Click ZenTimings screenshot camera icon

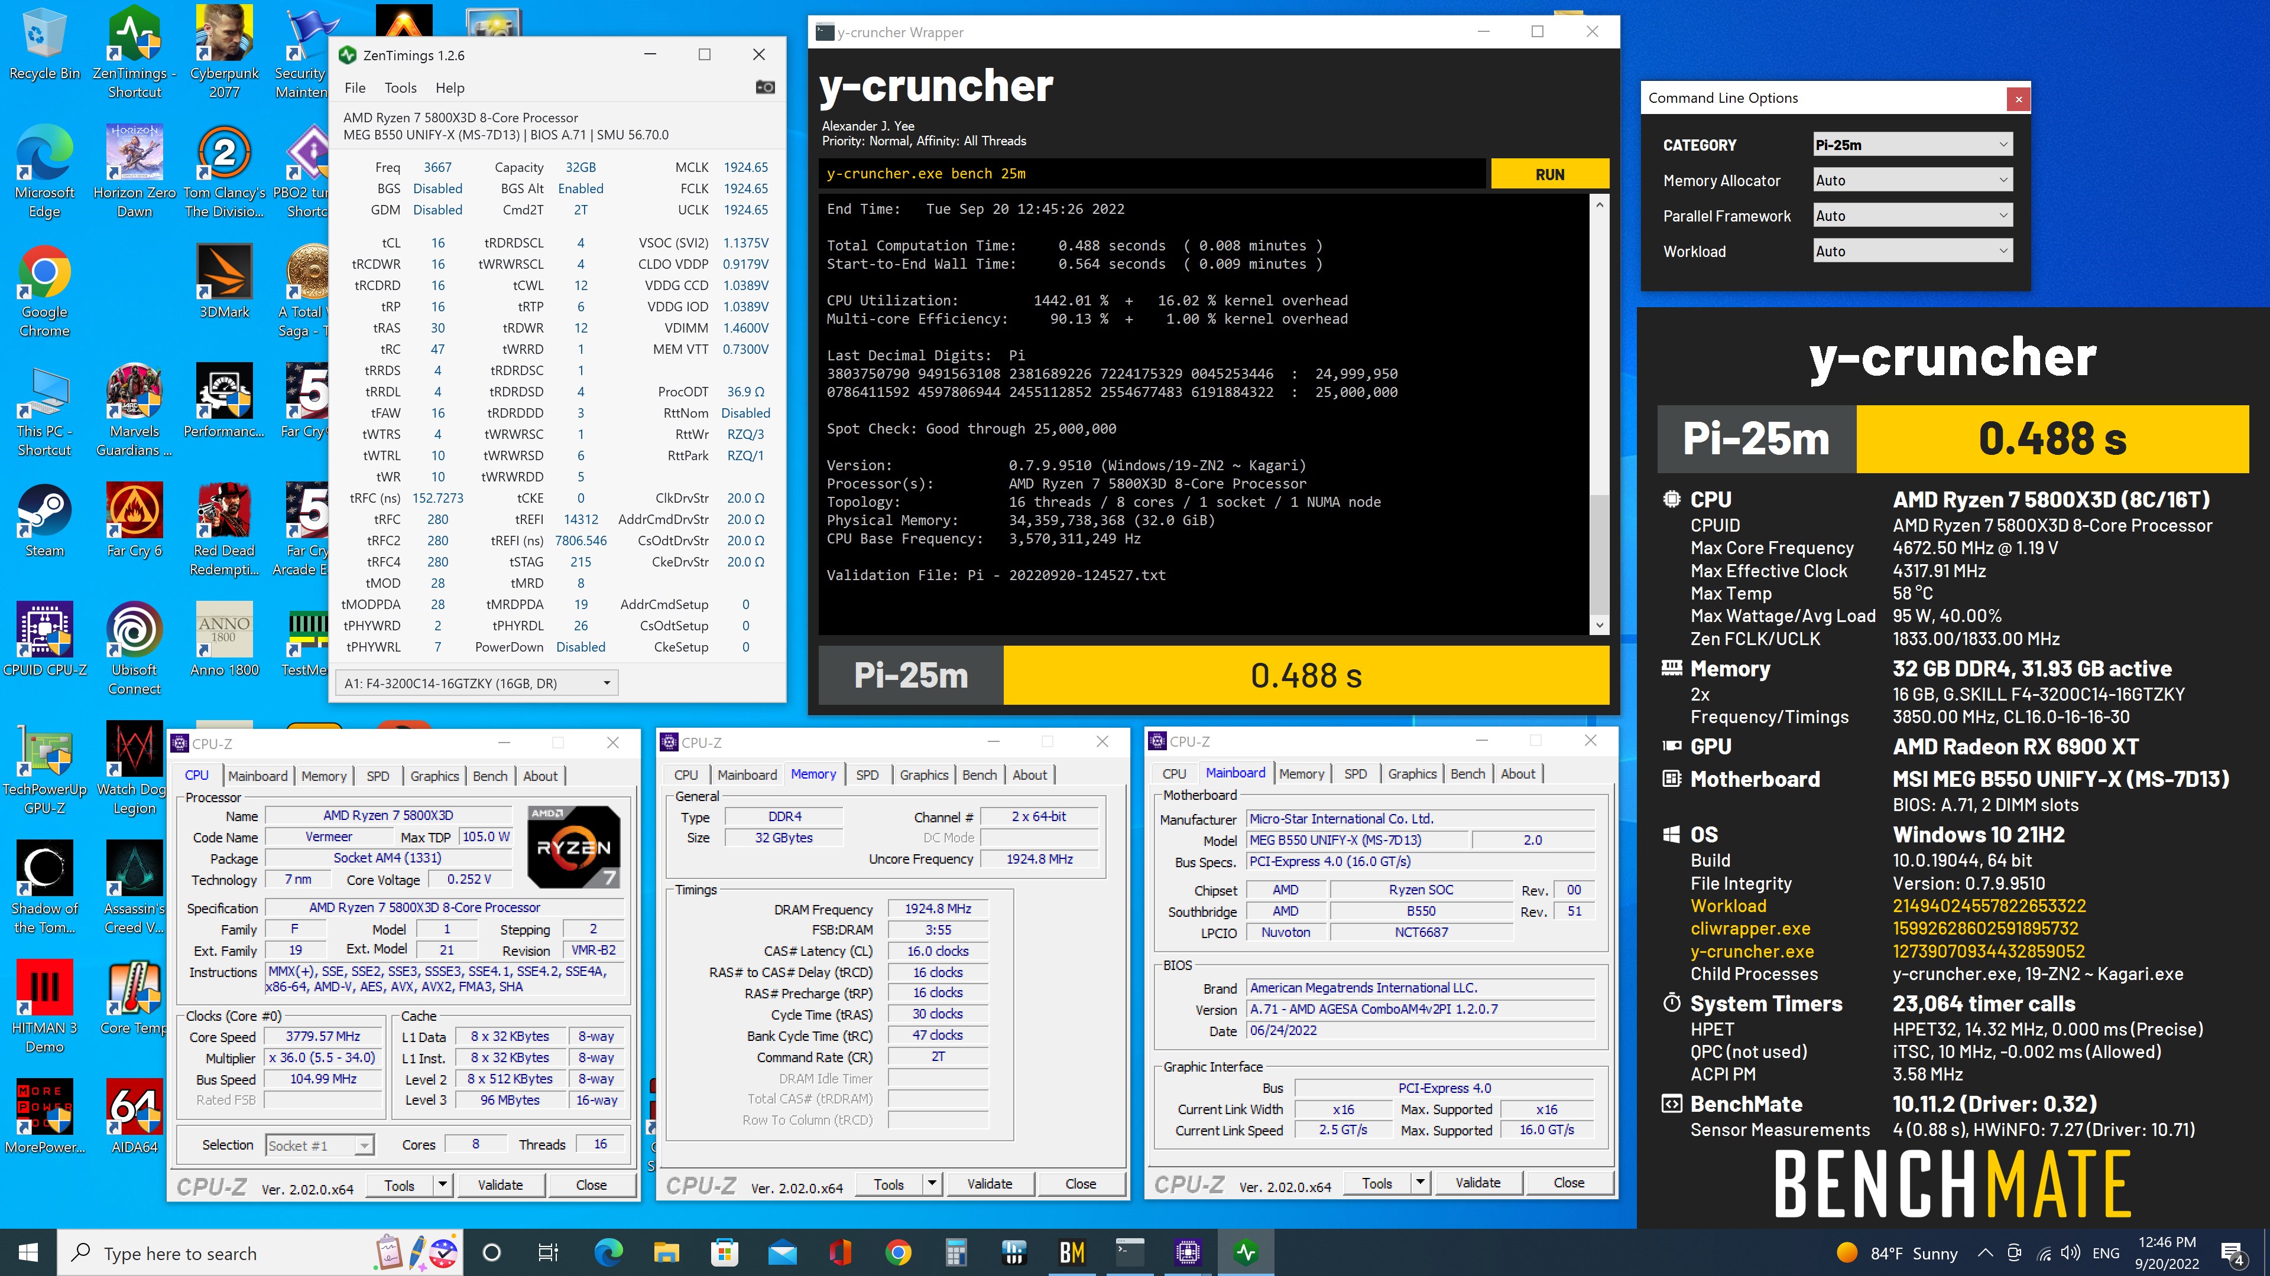pyautogui.click(x=765, y=87)
